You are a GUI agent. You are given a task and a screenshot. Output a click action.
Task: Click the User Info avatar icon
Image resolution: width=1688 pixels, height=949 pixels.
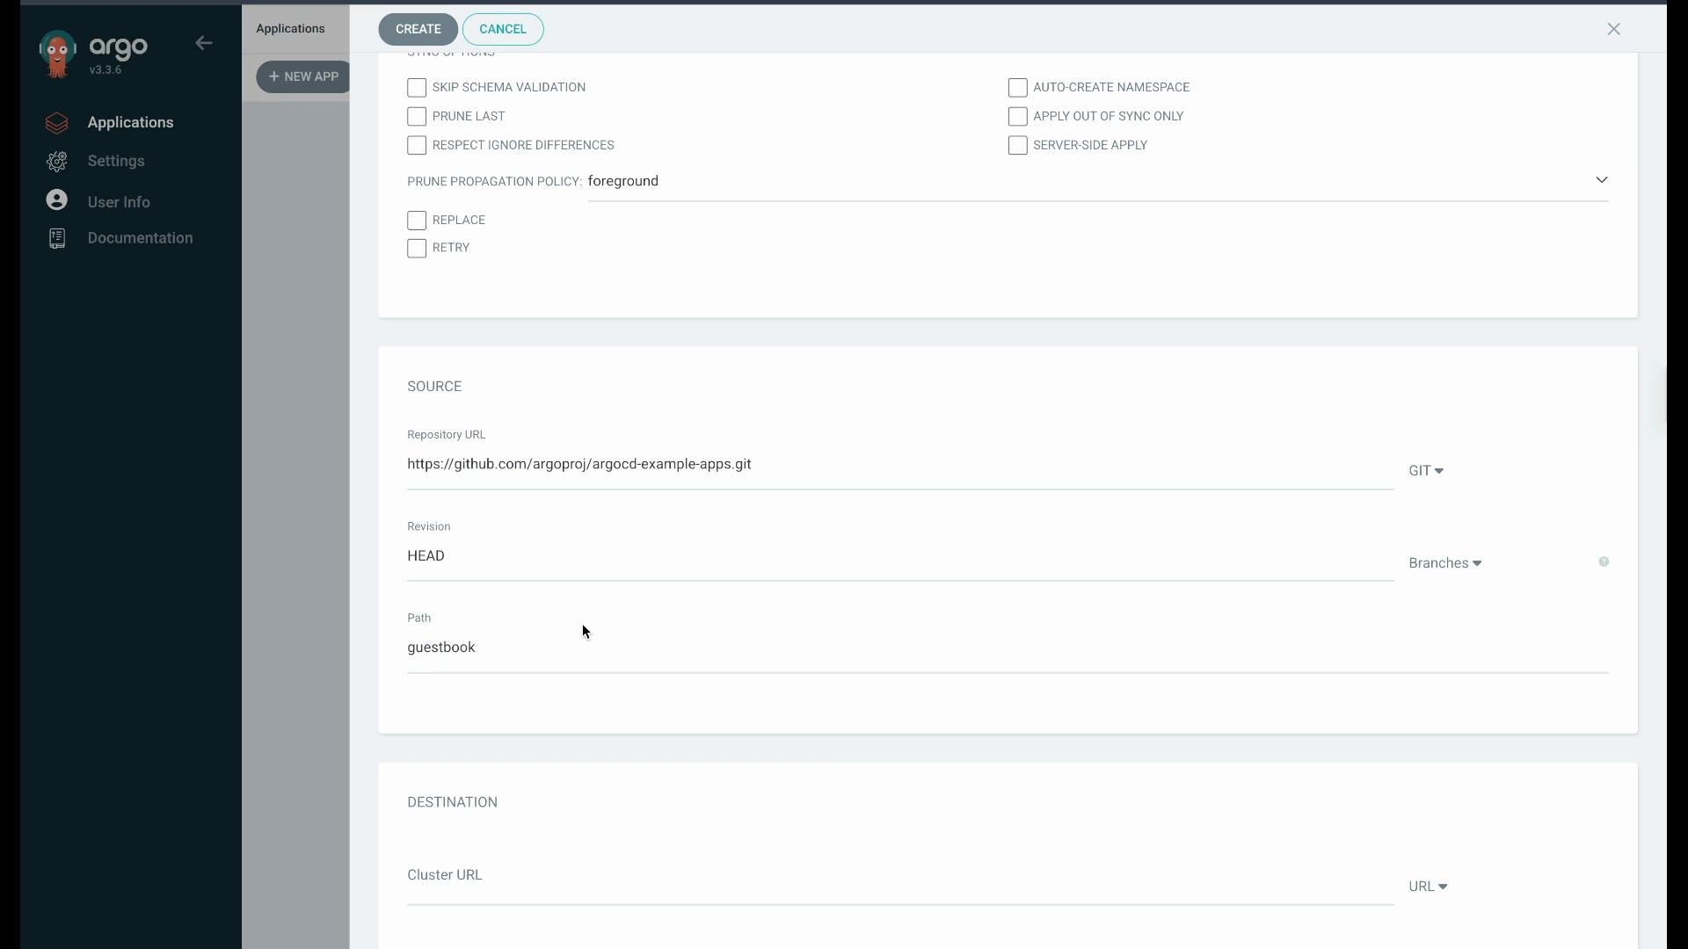57,200
